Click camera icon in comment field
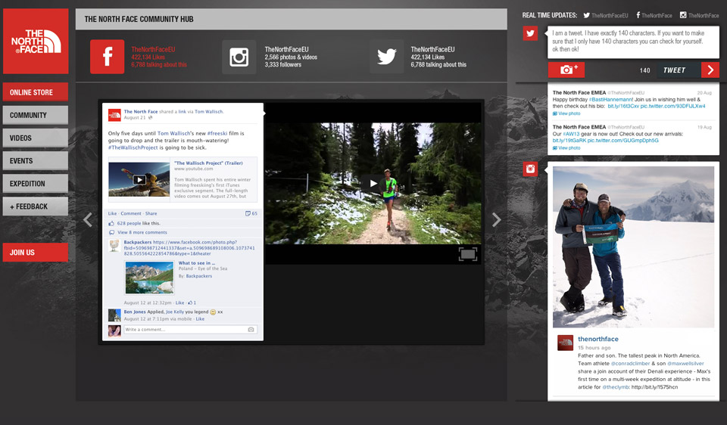This screenshot has height=425, width=727. 251,330
